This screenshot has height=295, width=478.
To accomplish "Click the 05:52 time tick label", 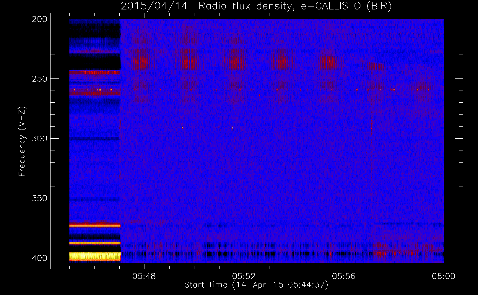I will point(244,276).
